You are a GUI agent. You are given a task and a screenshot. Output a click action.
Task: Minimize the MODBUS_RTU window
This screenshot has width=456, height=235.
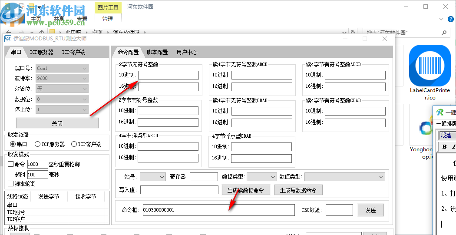point(346,39)
